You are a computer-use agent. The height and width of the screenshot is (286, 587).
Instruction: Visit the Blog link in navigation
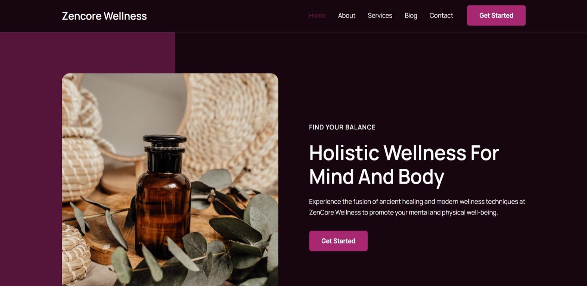pyautogui.click(x=411, y=16)
